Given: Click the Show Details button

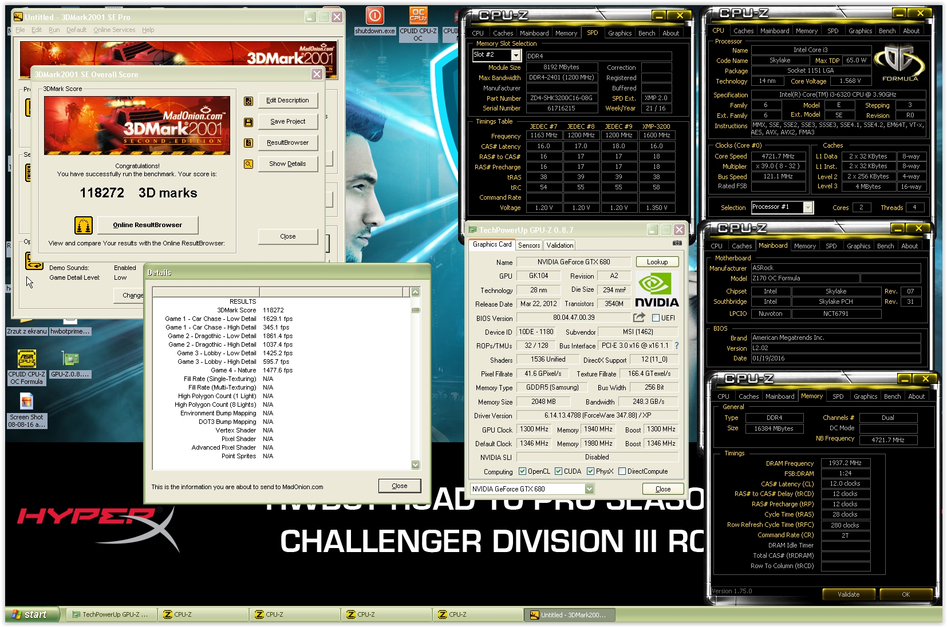Looking at the screenshot, I should [x=287, y=164].
